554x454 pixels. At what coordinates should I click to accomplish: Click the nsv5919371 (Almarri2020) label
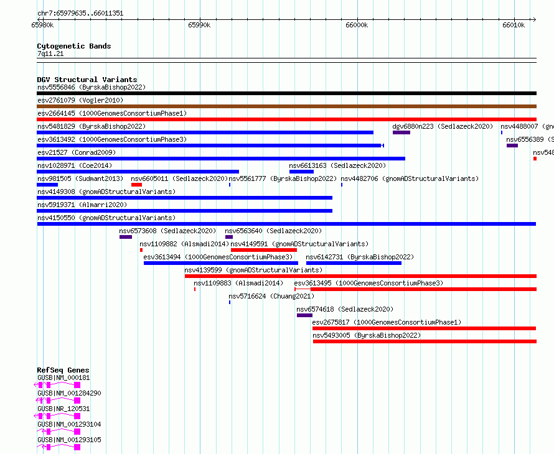pyautogui.click(x=82, y=205)
